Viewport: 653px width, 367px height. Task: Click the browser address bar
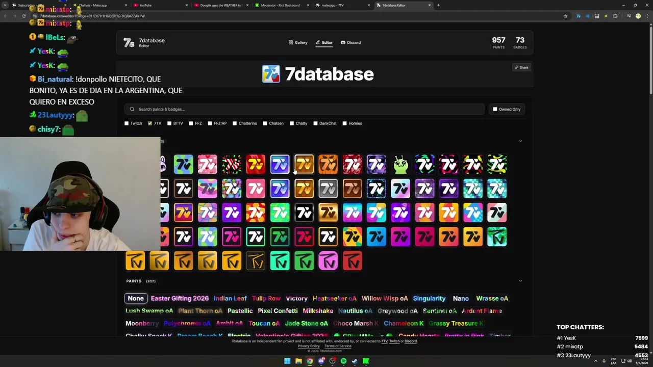(296, 16)
